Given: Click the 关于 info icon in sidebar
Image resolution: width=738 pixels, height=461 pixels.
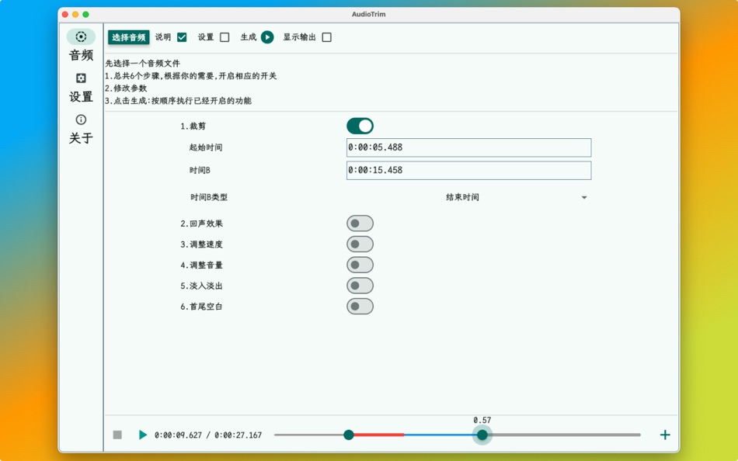Looking at the screenshot, I should click(79, 120).
